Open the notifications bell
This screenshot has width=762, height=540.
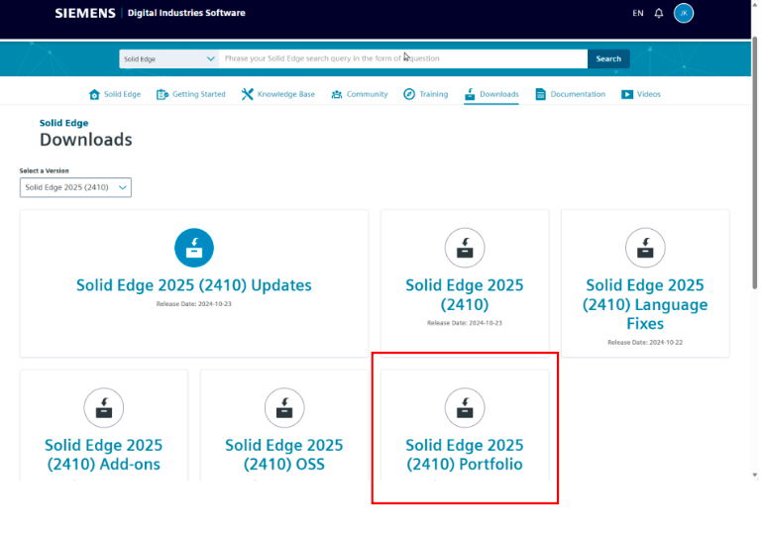[x=659, y=13]
